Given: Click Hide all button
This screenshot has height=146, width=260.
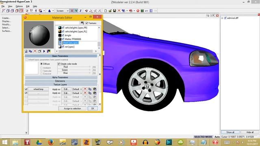Looking at the screenshot, I should click(x=250, y=132).
